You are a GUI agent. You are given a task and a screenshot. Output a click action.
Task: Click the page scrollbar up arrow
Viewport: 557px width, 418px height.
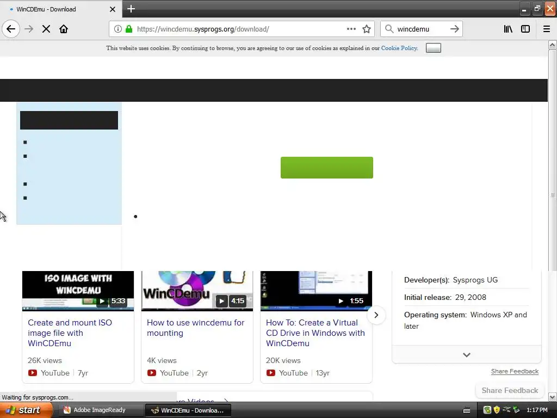[552, 45]
